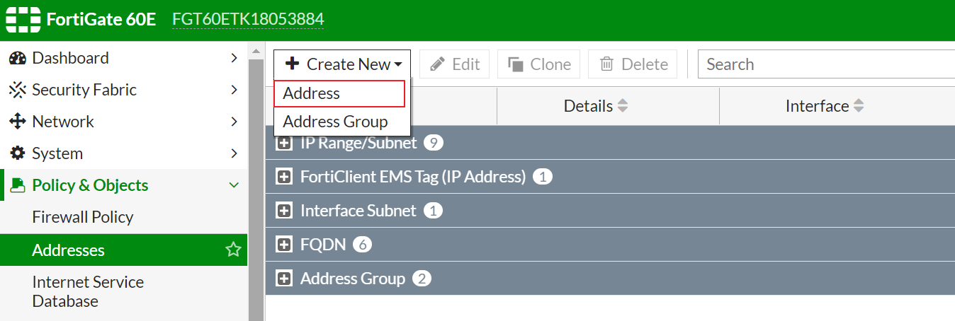Expand the Address Group section
Screen dimensions: 955x321
click(284, 279)
